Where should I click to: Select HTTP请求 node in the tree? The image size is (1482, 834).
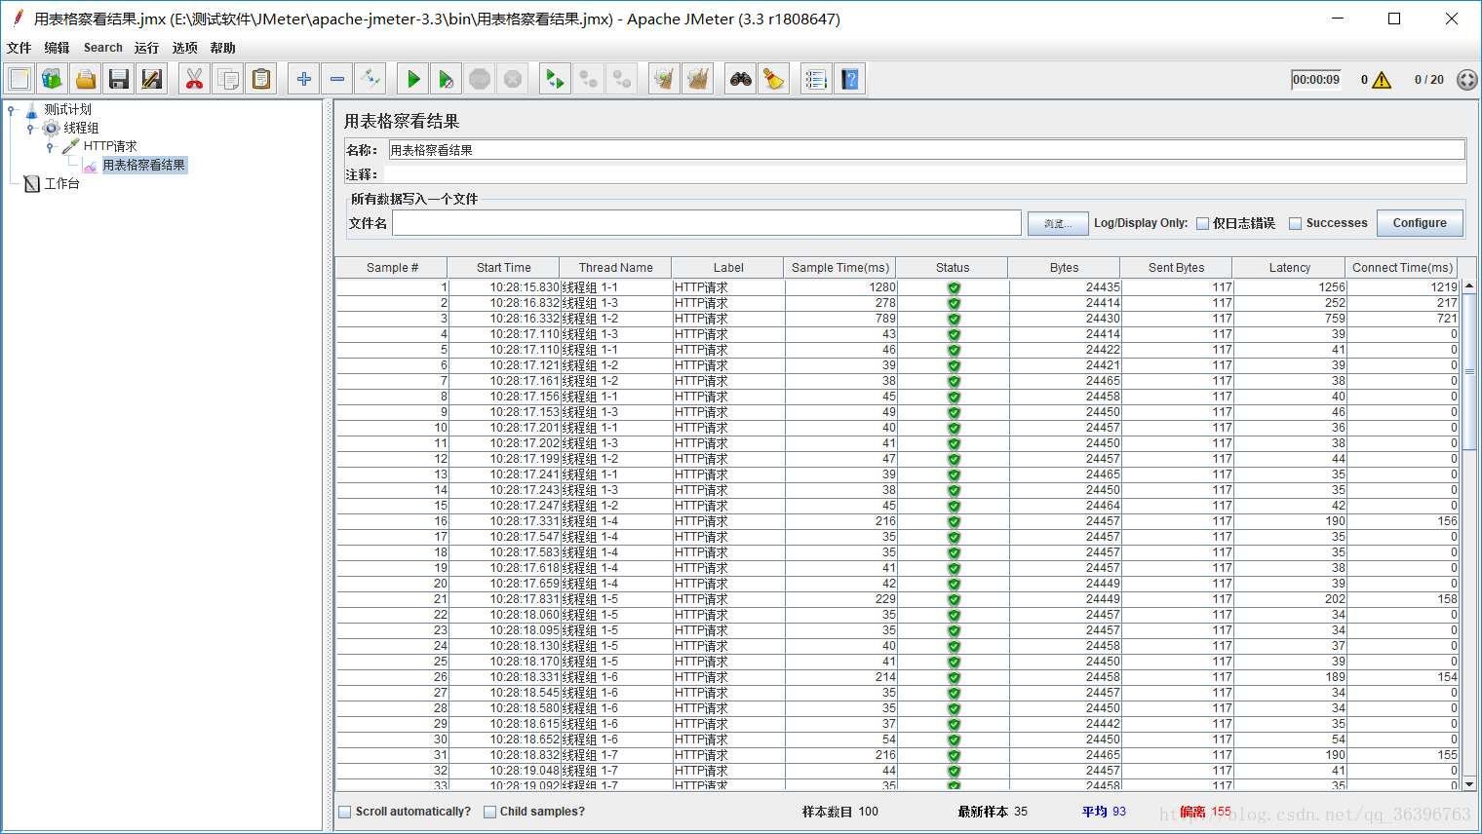coord(110,146)
